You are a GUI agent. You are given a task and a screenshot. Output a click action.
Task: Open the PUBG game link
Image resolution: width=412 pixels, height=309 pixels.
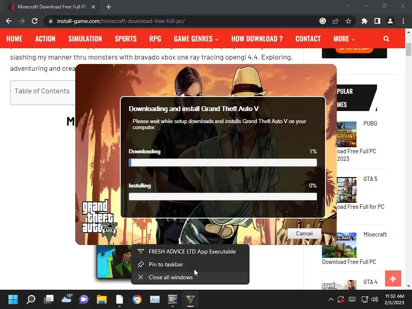pos(370,124)
